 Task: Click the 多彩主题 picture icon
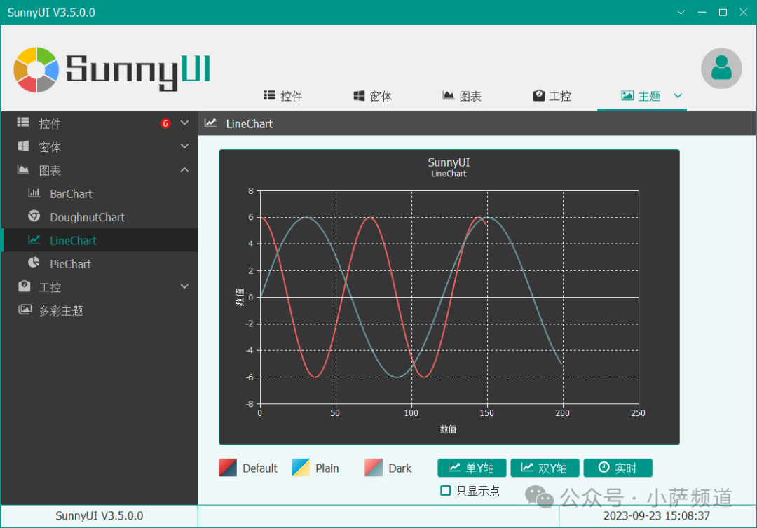[x=25, y=310]
